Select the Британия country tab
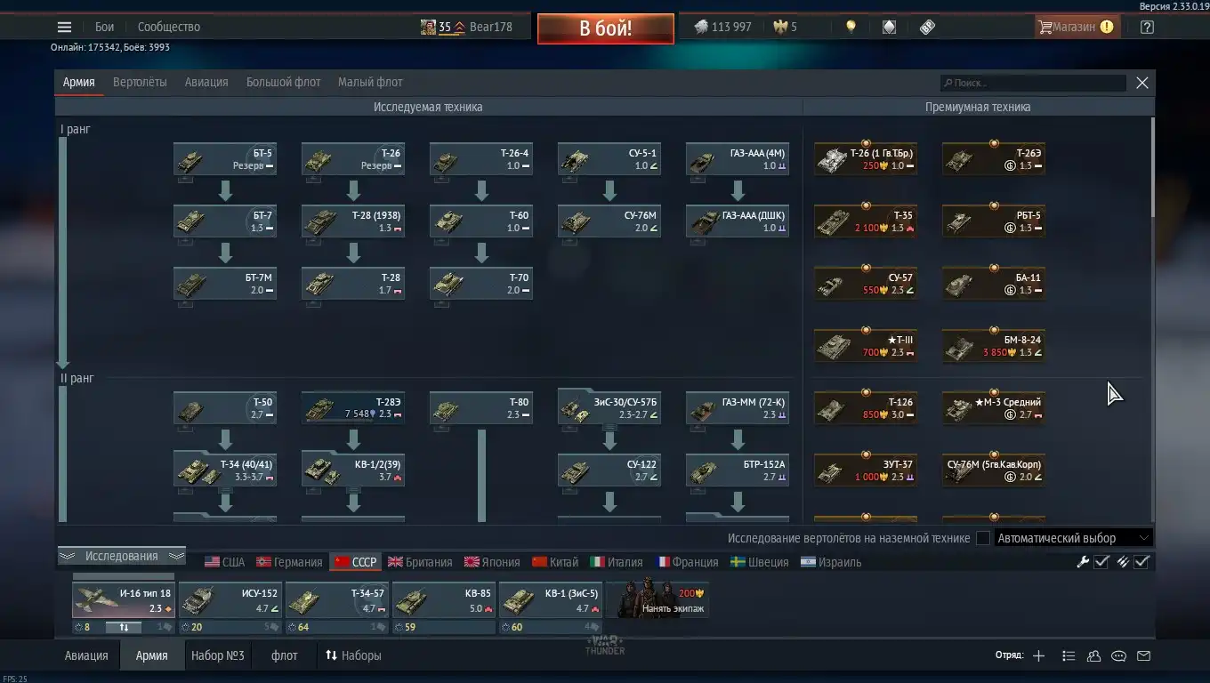 tap(420, 562)
